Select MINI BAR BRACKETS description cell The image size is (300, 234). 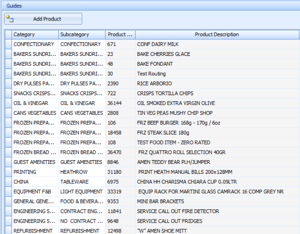click(160, 201)
